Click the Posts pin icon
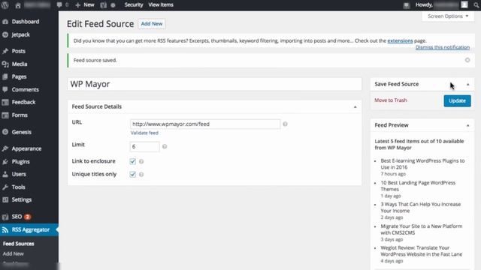The image size is (481, 270). pyautogui.click(x=5, y=51)
